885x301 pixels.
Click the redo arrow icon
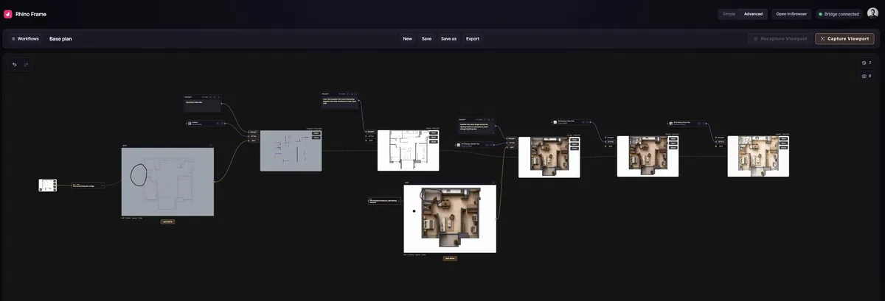click(x=26, y=65)
